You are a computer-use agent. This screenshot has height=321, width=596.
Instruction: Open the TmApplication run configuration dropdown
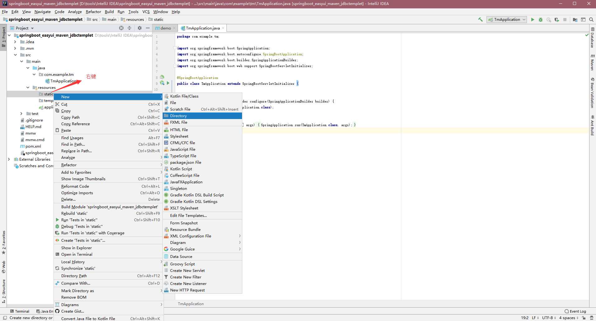[x=507, y=20]
